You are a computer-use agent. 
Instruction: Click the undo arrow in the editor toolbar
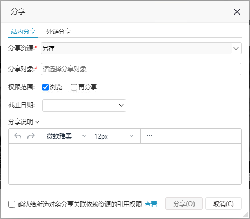[x=18, y=136]
